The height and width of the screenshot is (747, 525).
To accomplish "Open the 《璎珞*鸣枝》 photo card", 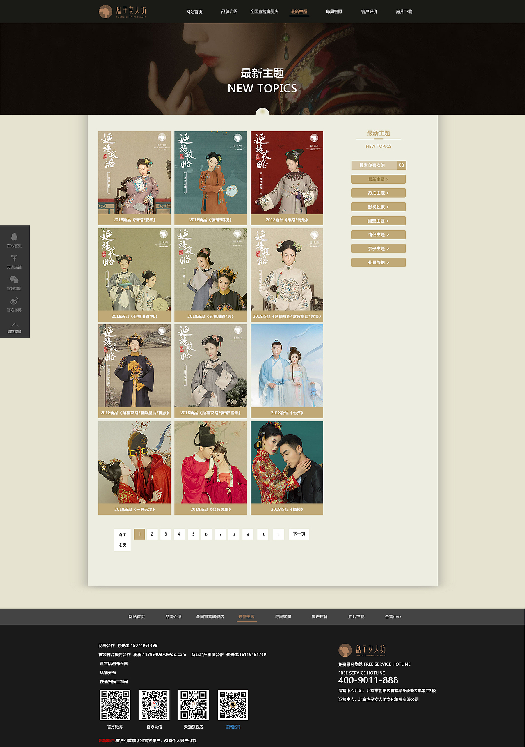I will pyautogui.click(x=211, y=178).
